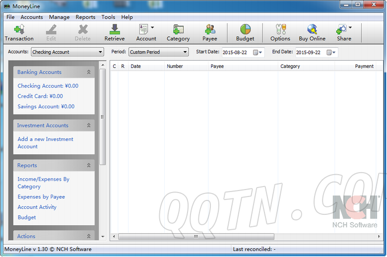Viewport: 387px width, 257px height.
Task: Click the Payee column header
Action: [x=243, y=66]
